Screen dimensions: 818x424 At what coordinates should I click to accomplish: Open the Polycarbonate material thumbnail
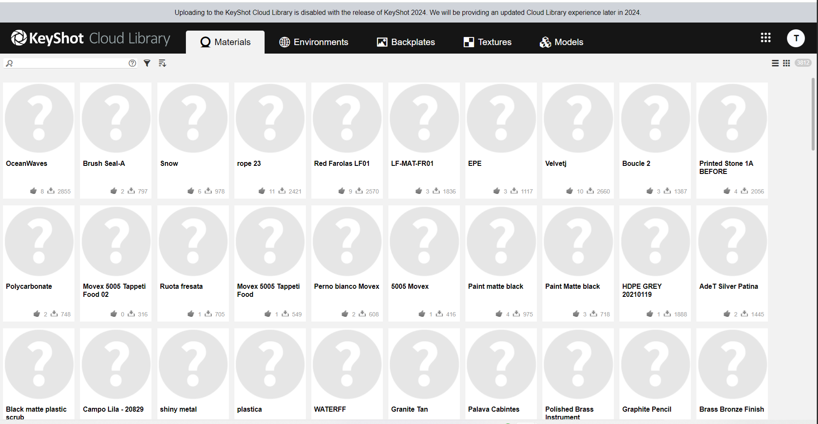tap(39, 241)
